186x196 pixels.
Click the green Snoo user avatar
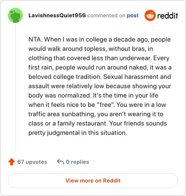point(15,15)
